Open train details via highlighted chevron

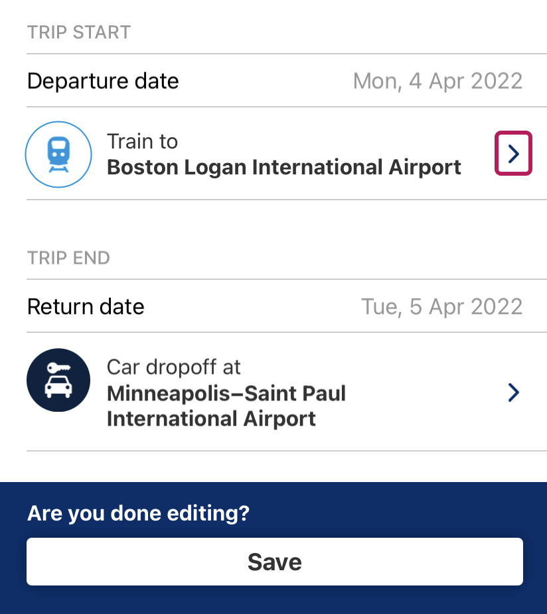pos(513,153)
